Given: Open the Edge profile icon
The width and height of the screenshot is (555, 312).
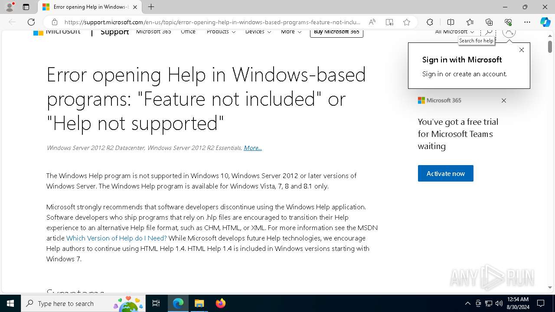Looking at the screenshot, I should click(x=10, y=7).
